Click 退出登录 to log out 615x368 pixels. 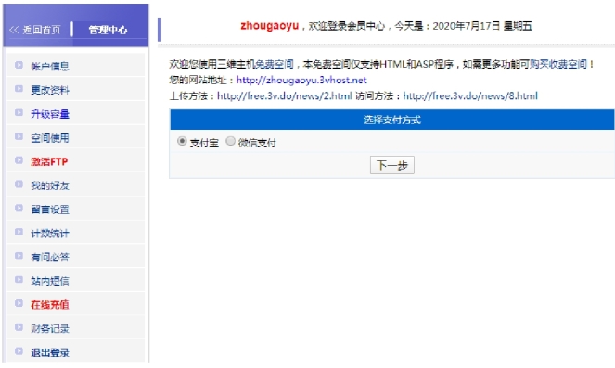[x=50, y=353]
